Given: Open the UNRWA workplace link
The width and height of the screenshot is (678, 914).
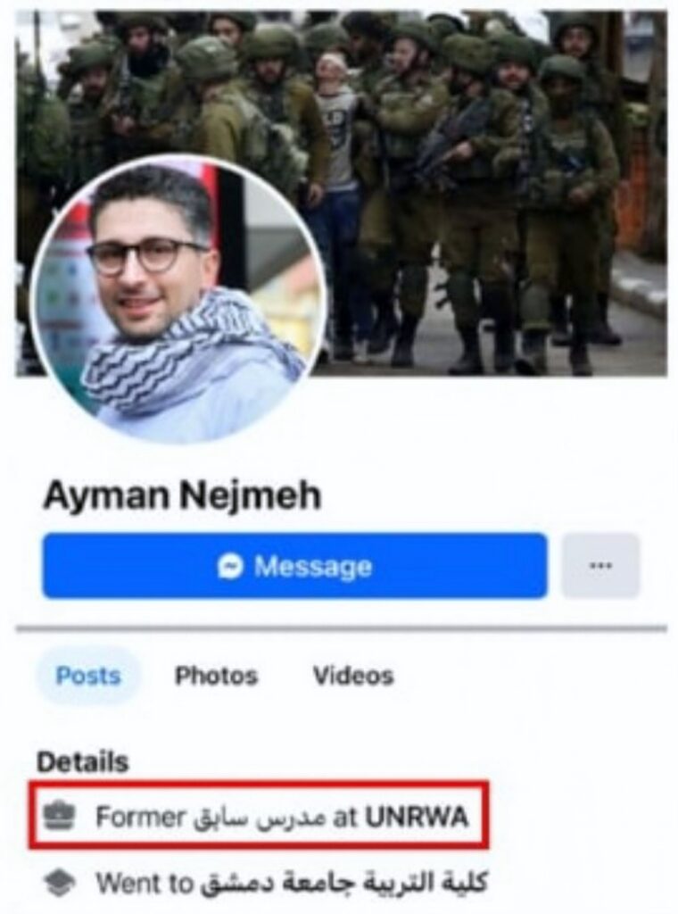Looking at the screenshot, I should coord(417,818).
